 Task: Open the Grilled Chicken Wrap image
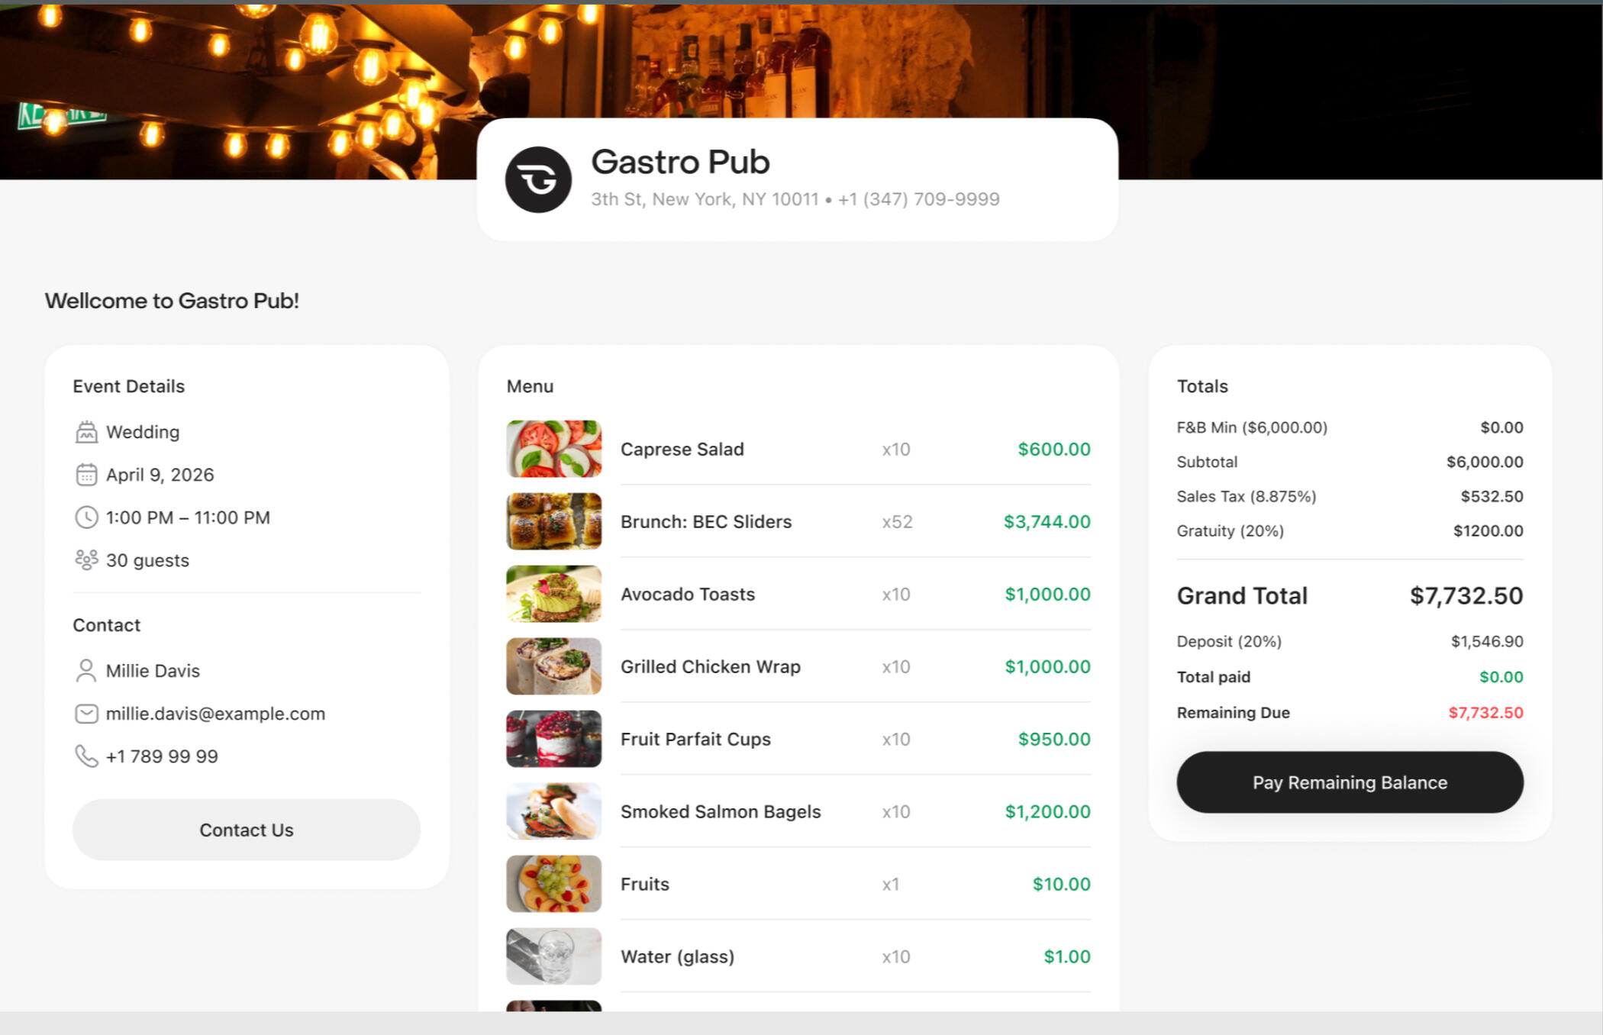click(x=553, y=666)
